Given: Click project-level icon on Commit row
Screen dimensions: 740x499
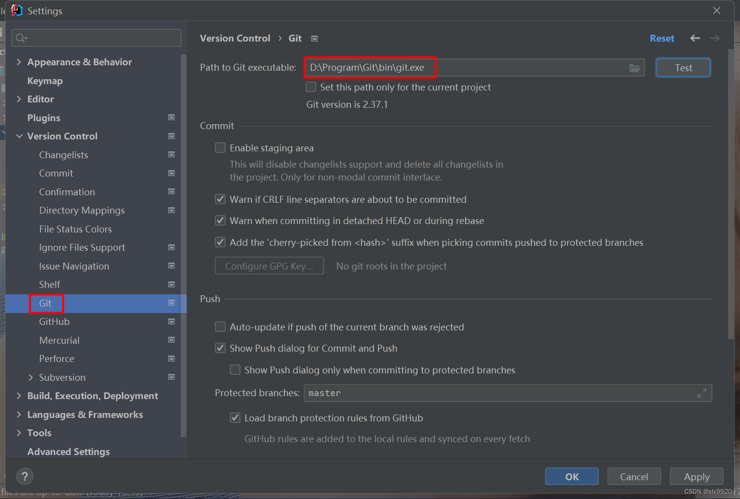Looking at the screenshot, I should click(x=172, y=173).
